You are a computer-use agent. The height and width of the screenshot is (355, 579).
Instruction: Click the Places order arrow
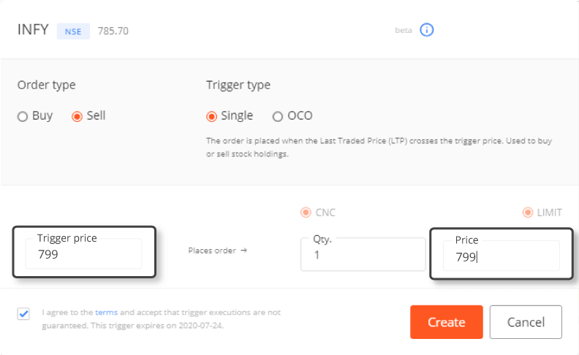pyautogui.click(x=243, y=251)
